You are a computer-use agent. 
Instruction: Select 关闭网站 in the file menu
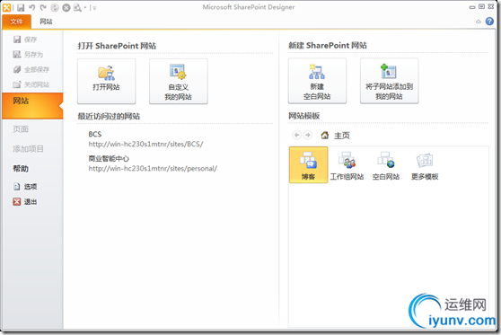click(31, 84)
